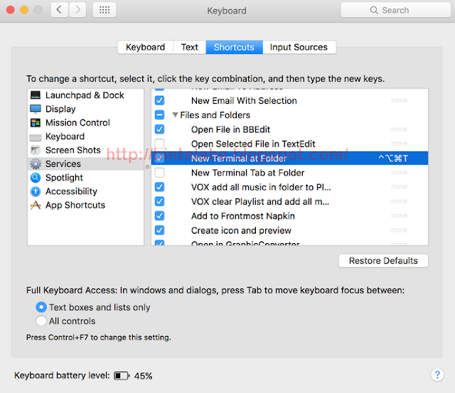Uncheck Create icon and preview

pyautogui.click(x=159, y=230)
